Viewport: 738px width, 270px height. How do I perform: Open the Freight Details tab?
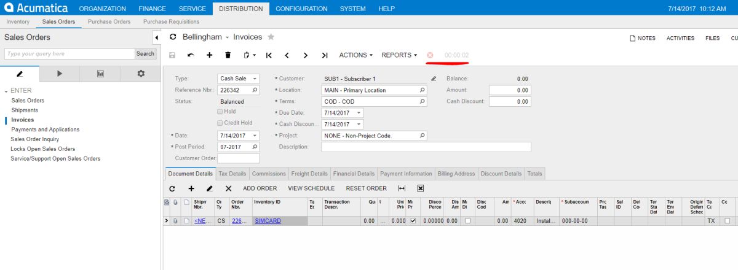point(309,174)
